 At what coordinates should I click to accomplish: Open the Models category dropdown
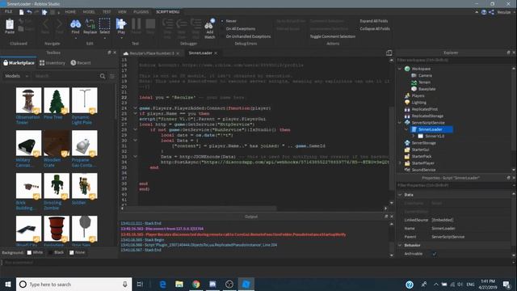click(17, 76)
